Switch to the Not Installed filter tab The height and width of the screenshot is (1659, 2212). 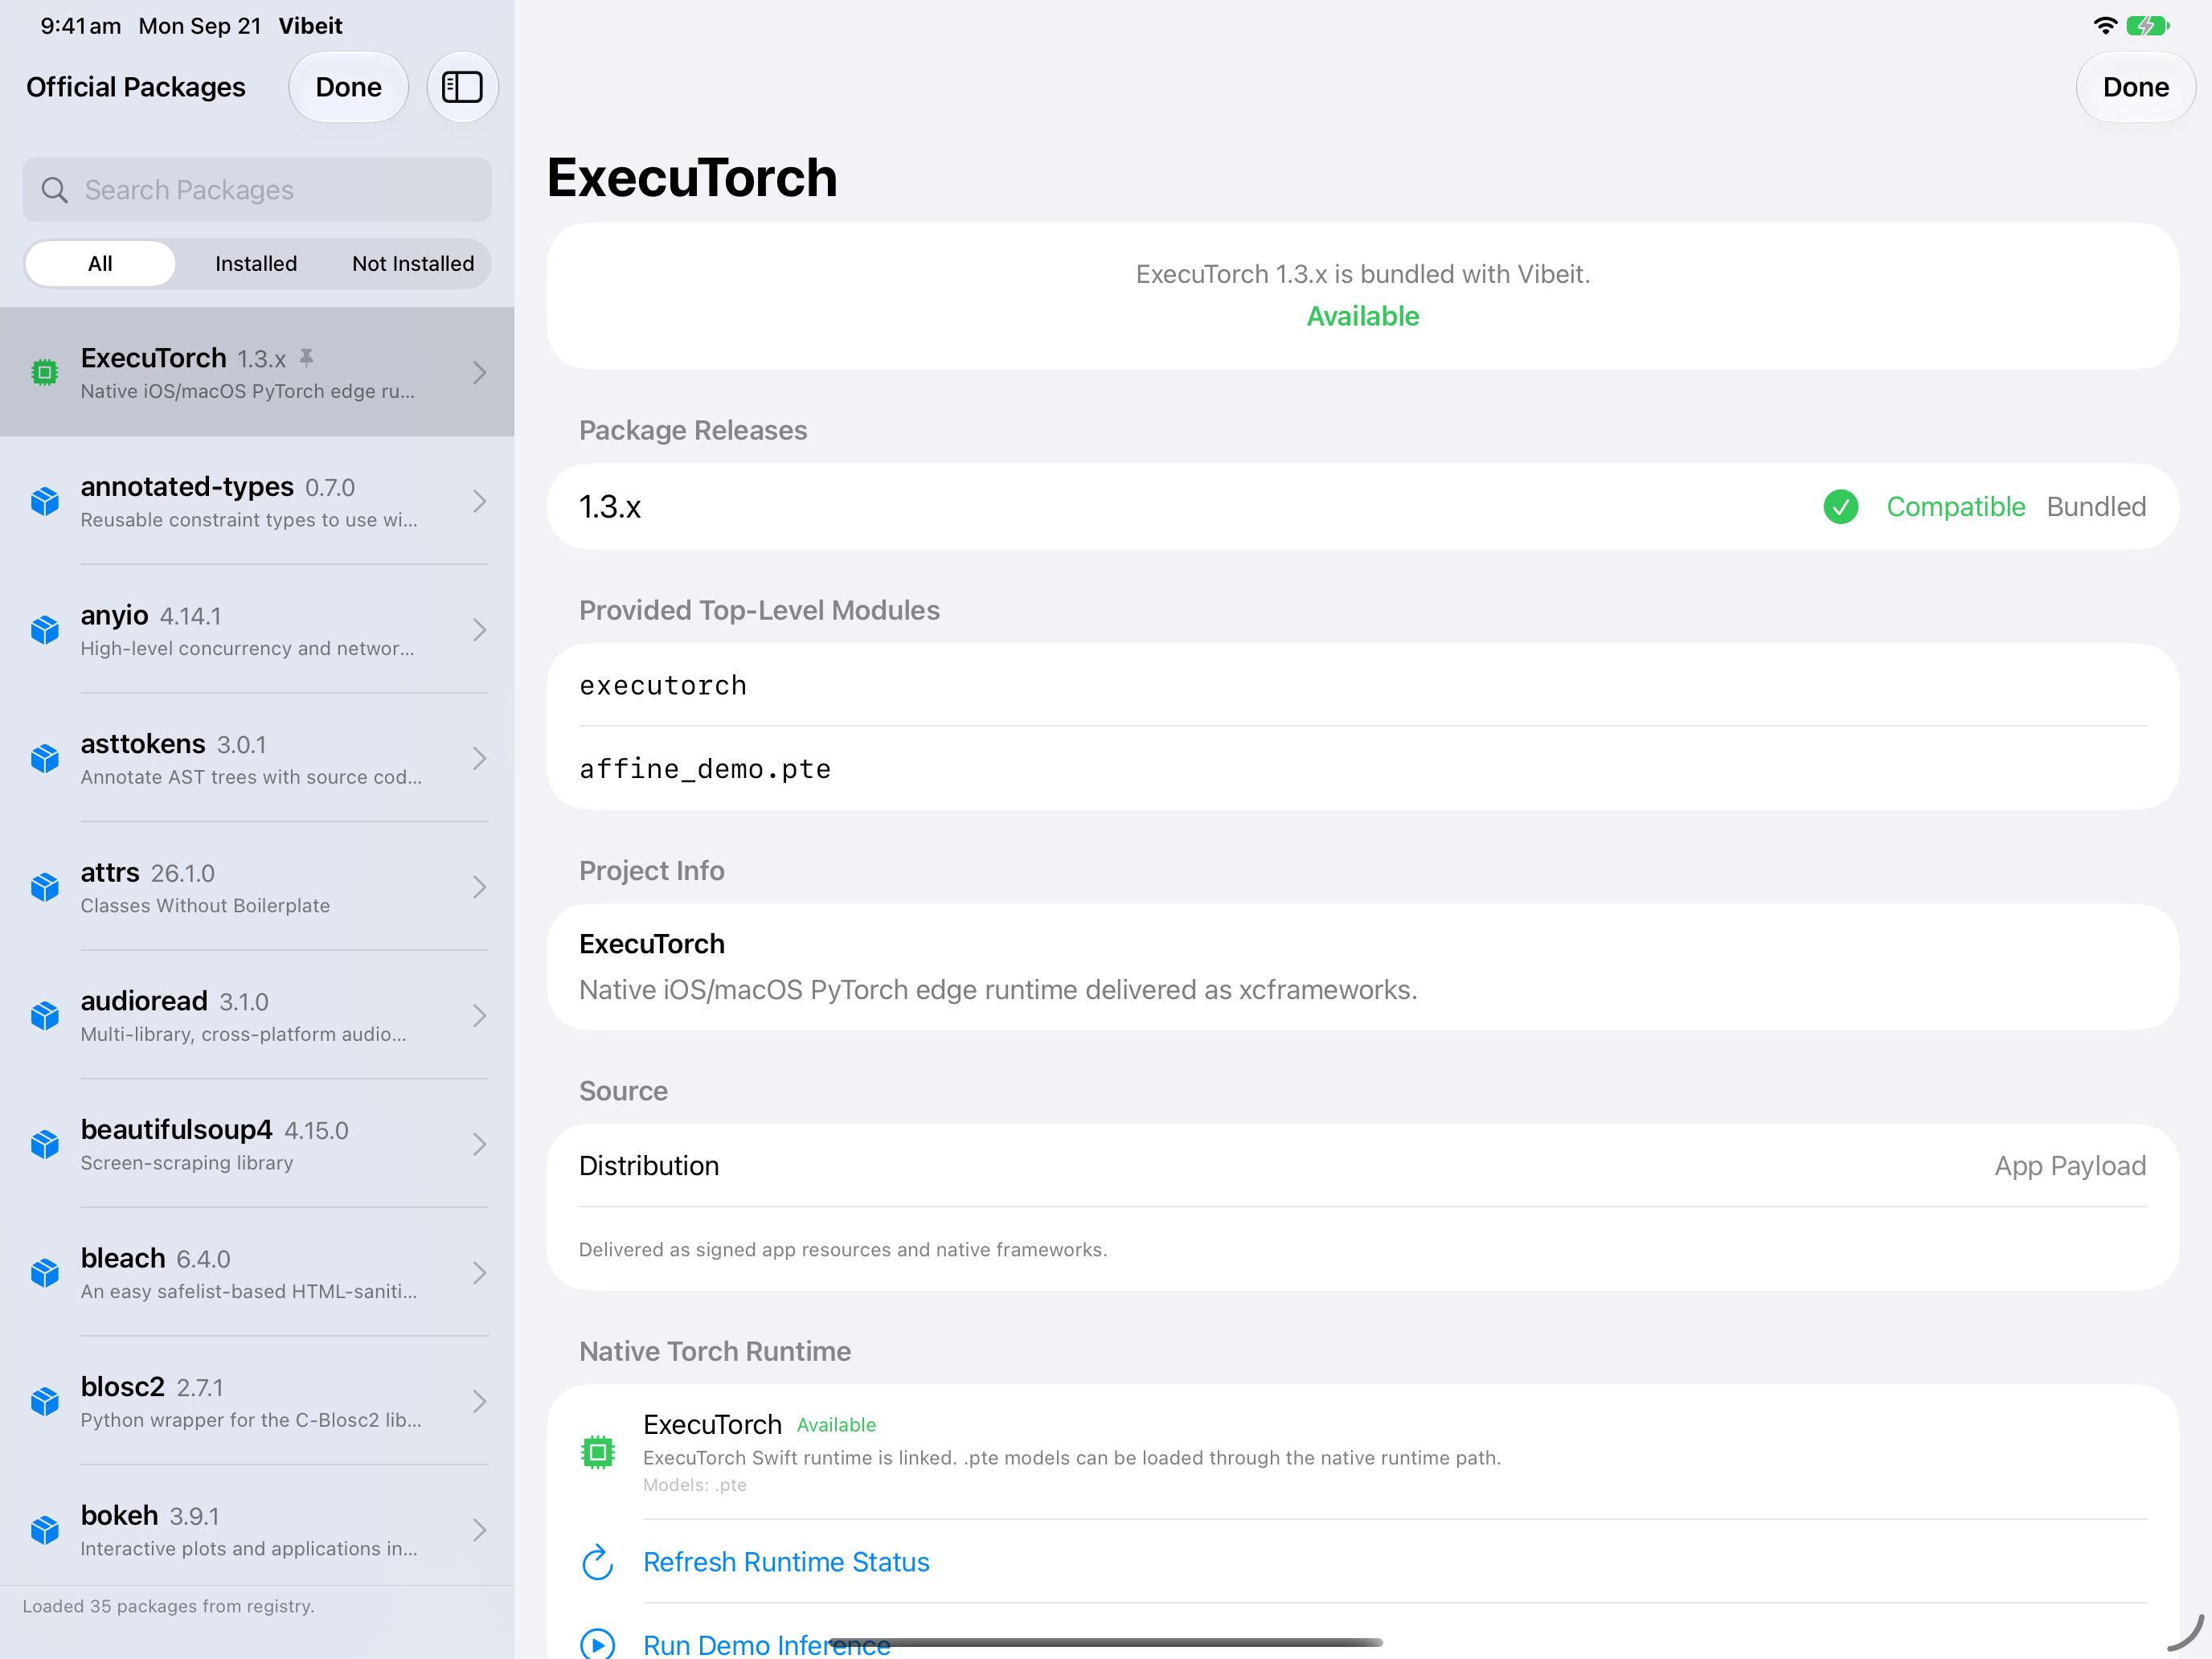[413, 264]
